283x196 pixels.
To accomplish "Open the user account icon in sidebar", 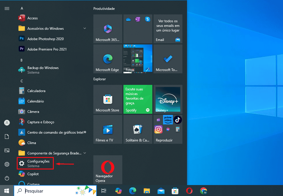I will [x=7, y=123].
